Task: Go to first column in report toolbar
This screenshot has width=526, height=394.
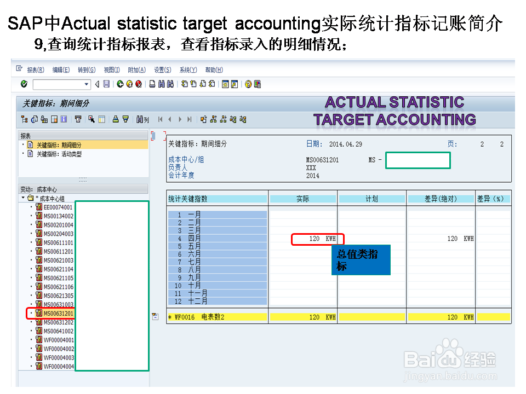Action: [x=160, y=119]
